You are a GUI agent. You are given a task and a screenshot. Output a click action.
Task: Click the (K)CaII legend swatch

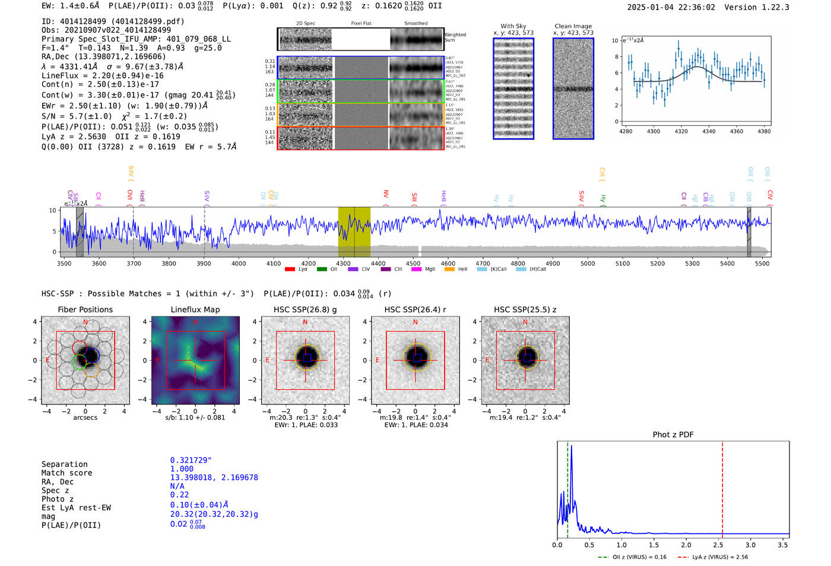click(x=482, y=270)
